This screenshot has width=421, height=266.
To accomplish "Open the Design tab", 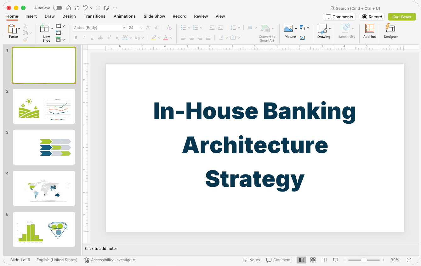I will coord(69,16).
